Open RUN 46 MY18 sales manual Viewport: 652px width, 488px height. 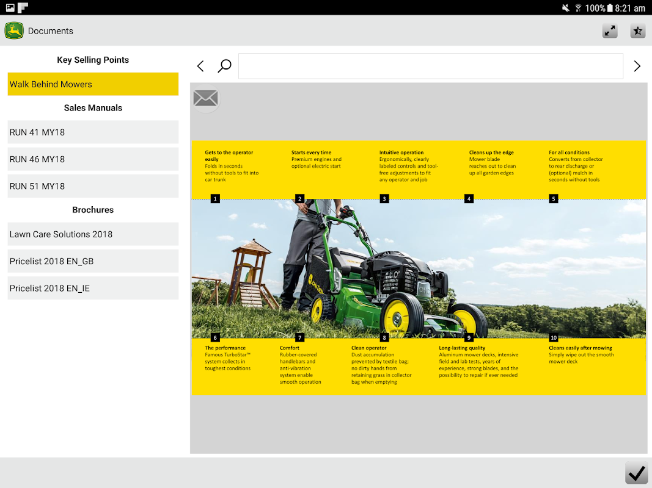pos(93,159)
